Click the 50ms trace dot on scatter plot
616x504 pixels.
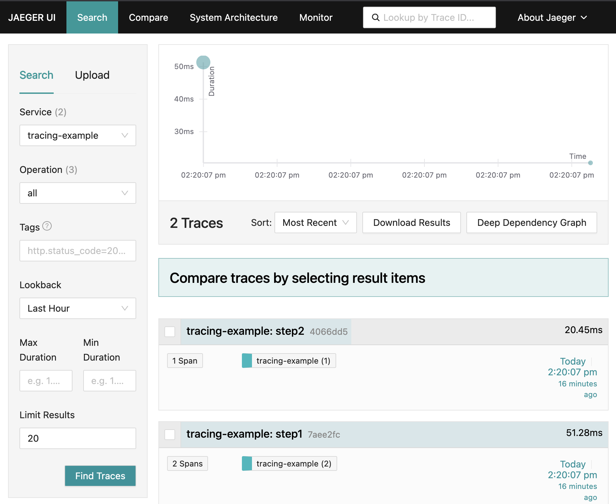click(x=203, y=62)
